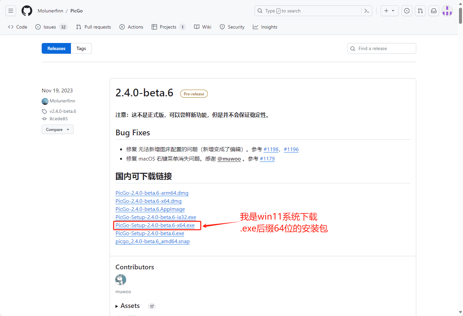Click the Contributors heading
463x316 pixels.
(x=135, y=267)
